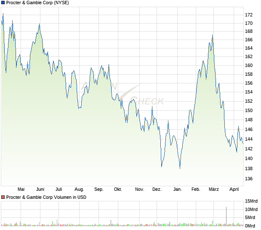Click the 'Aug.' month label
The height and width of the screenshot is (230, 261).
[x=79, y=190]
